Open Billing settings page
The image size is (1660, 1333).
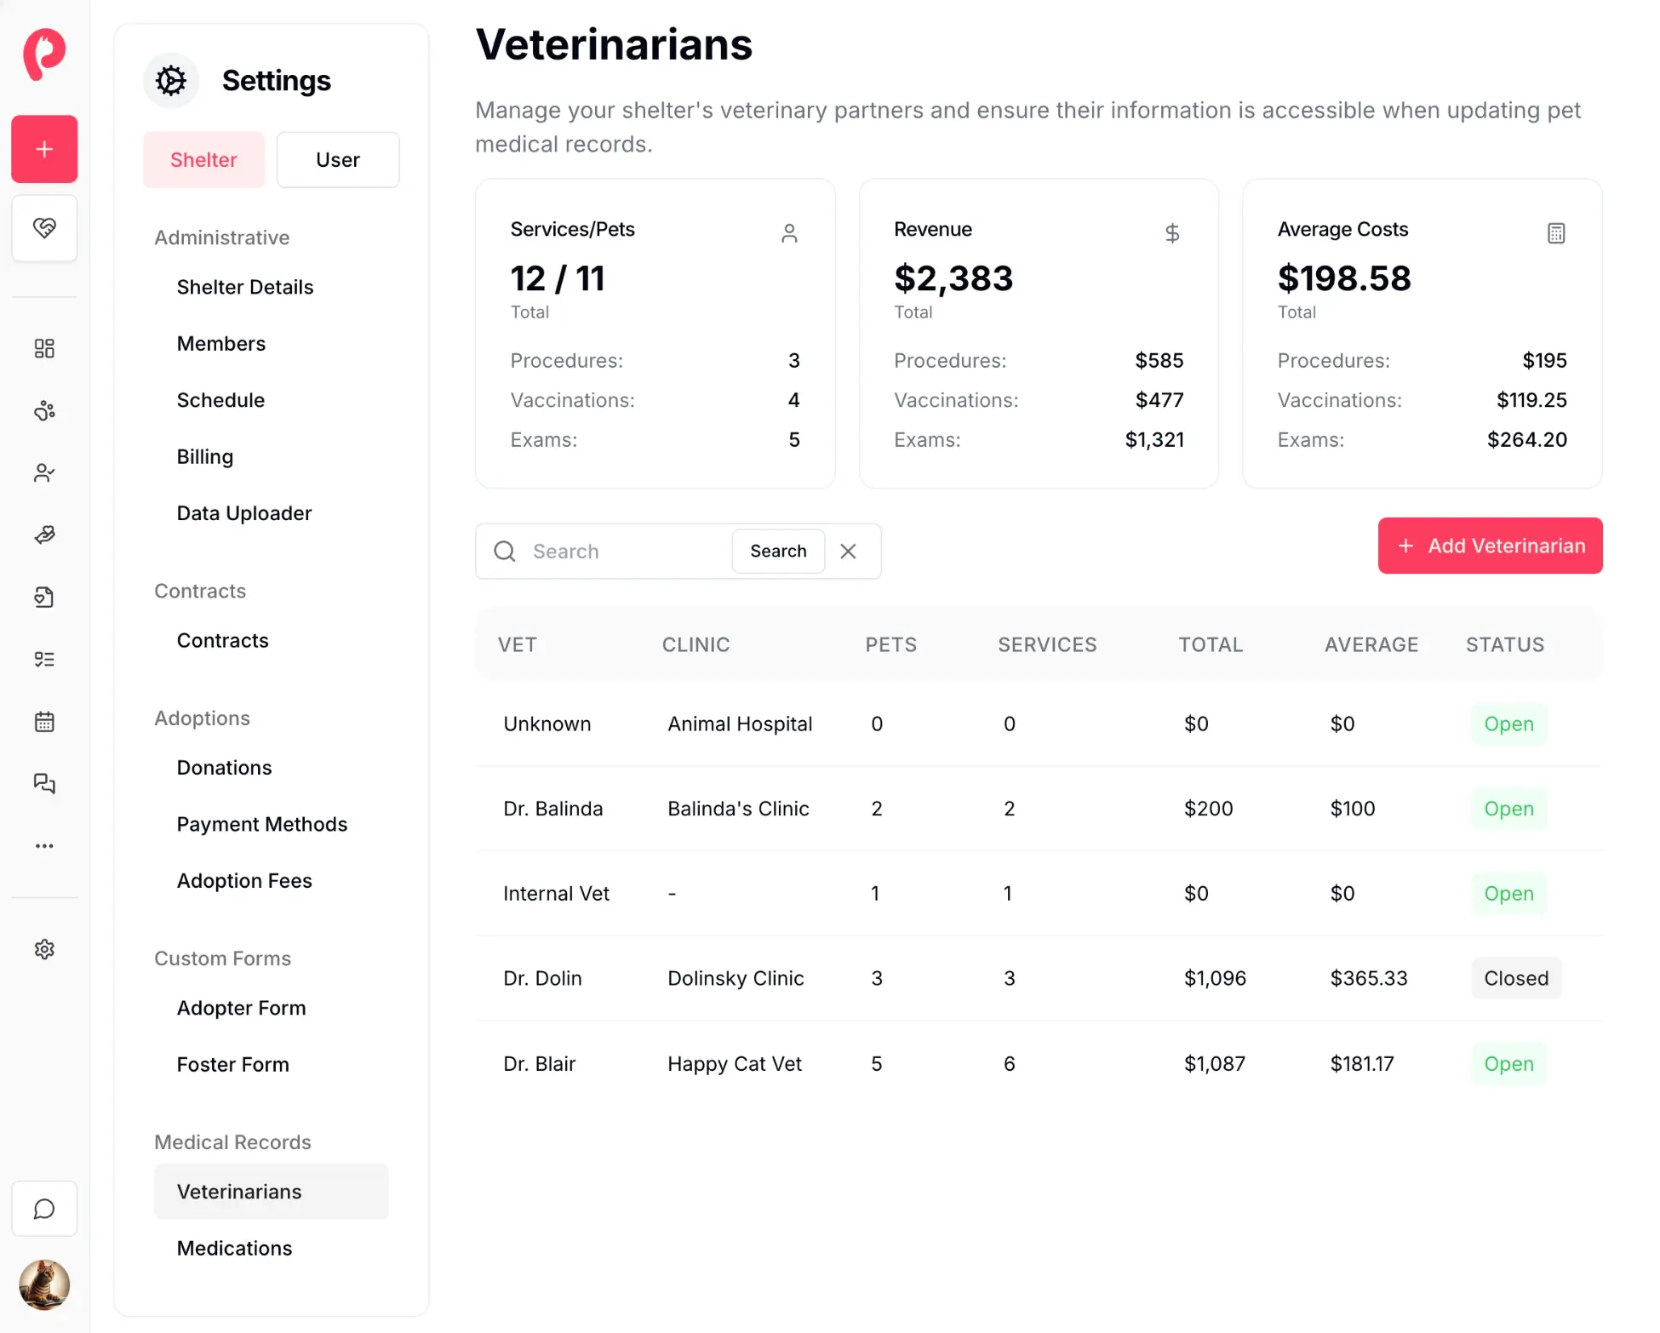205,457
